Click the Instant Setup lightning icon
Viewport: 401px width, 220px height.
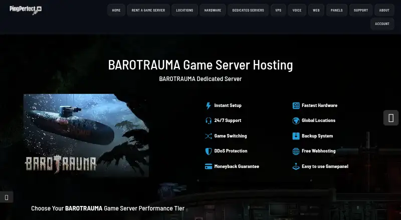pos(209,105)
